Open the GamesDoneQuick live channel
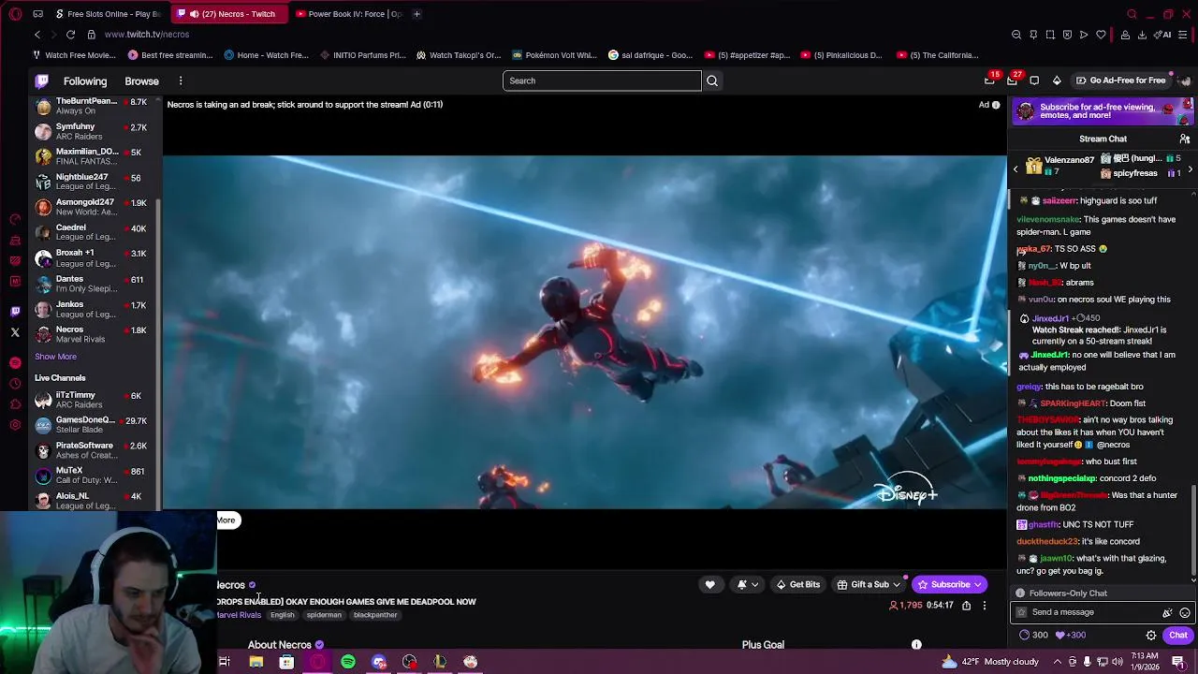 click(91, 425)
